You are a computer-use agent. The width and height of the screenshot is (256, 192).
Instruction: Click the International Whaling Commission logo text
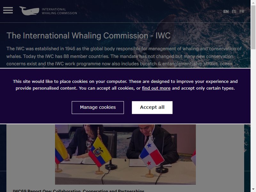coord(60,11)
